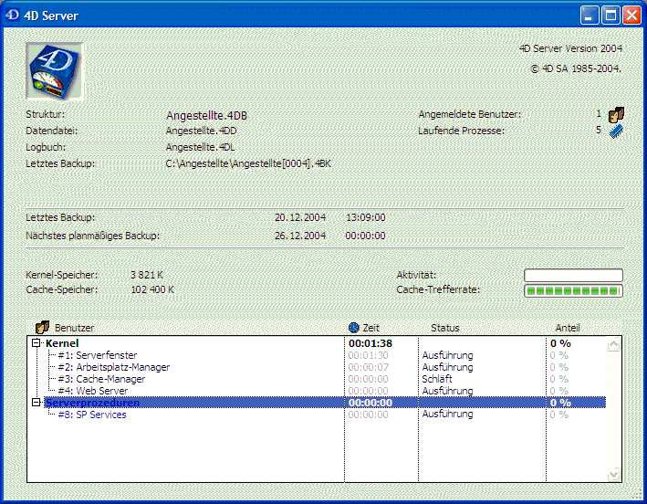Click the running processes icon
The width and height of the screenshot is (647, 504).
pyautogui.click(x=616, y=131)
